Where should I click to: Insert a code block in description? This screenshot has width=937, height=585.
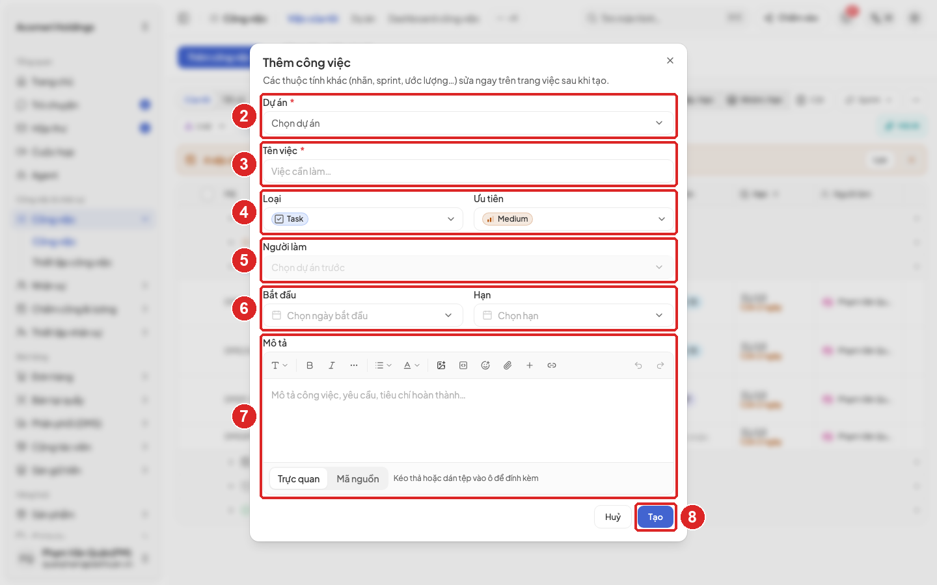pyautogui.click(x=463, y=365)
